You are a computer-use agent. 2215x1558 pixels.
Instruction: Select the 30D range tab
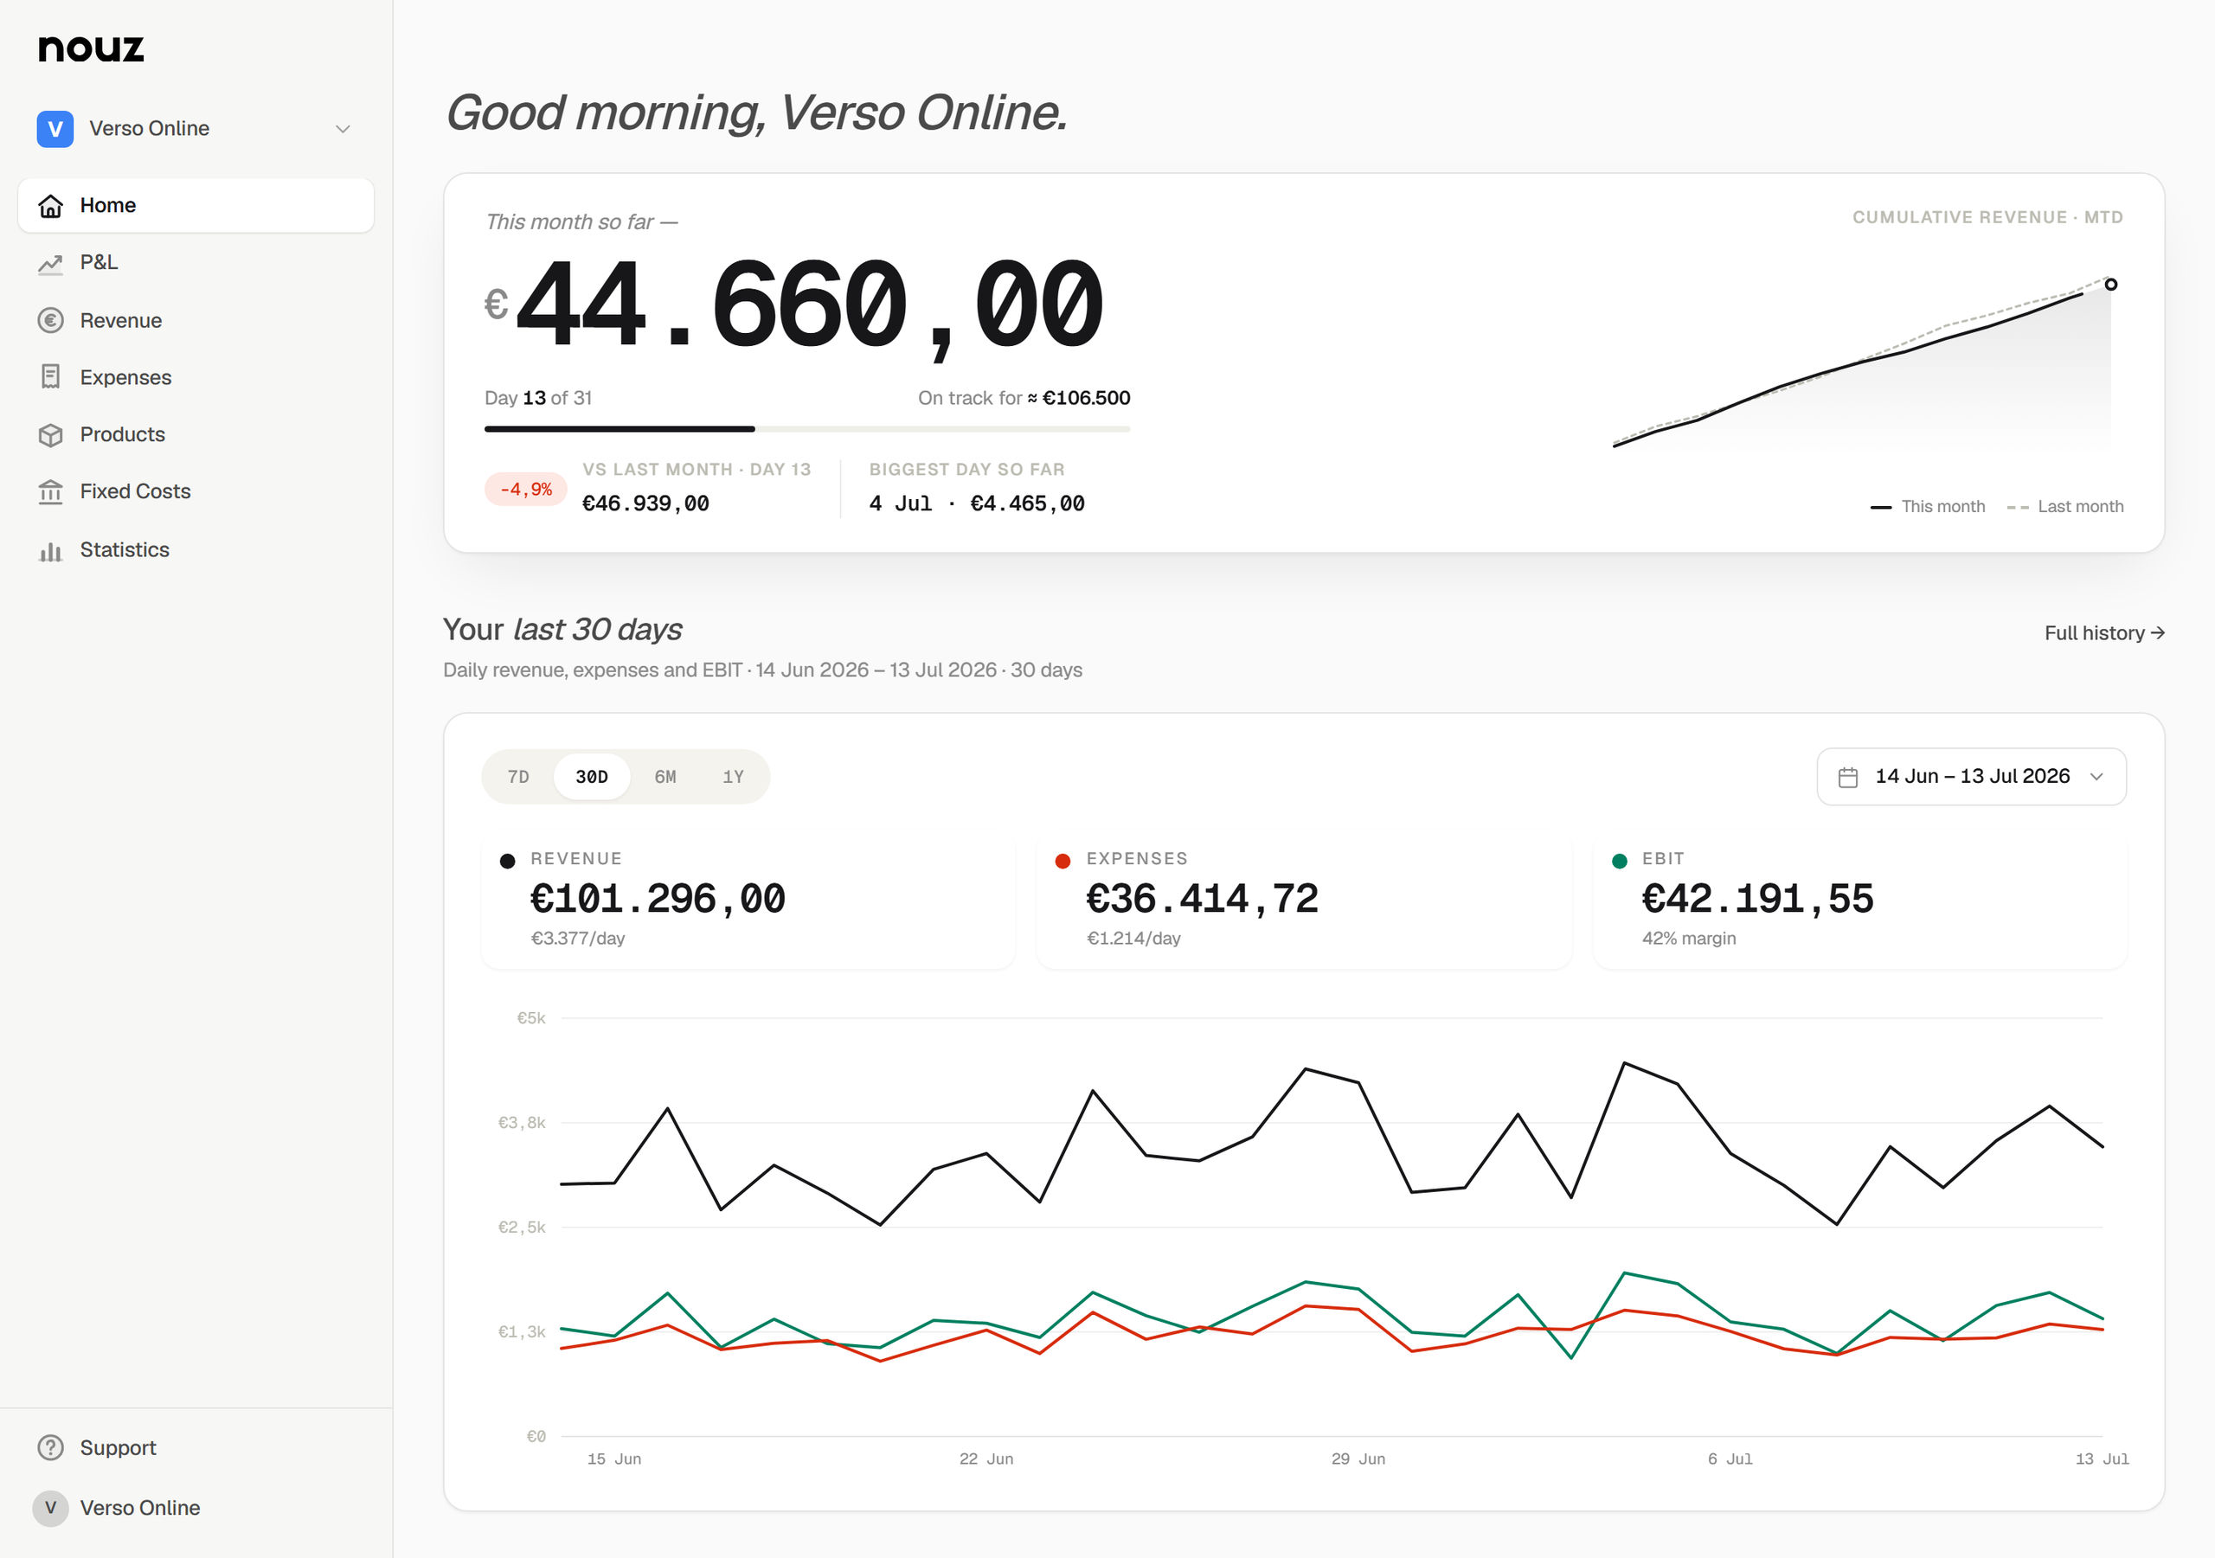[x=591, y=777]
